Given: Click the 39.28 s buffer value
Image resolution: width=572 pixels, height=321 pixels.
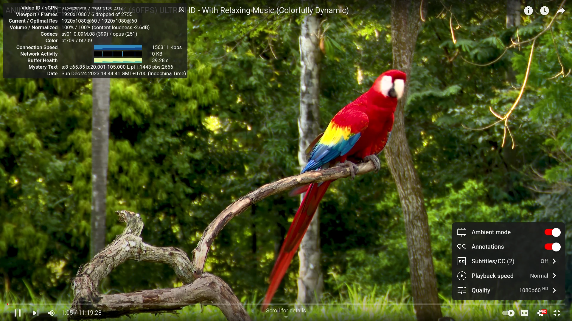Looking at the screenshot, I should click(x=160, y=60).
